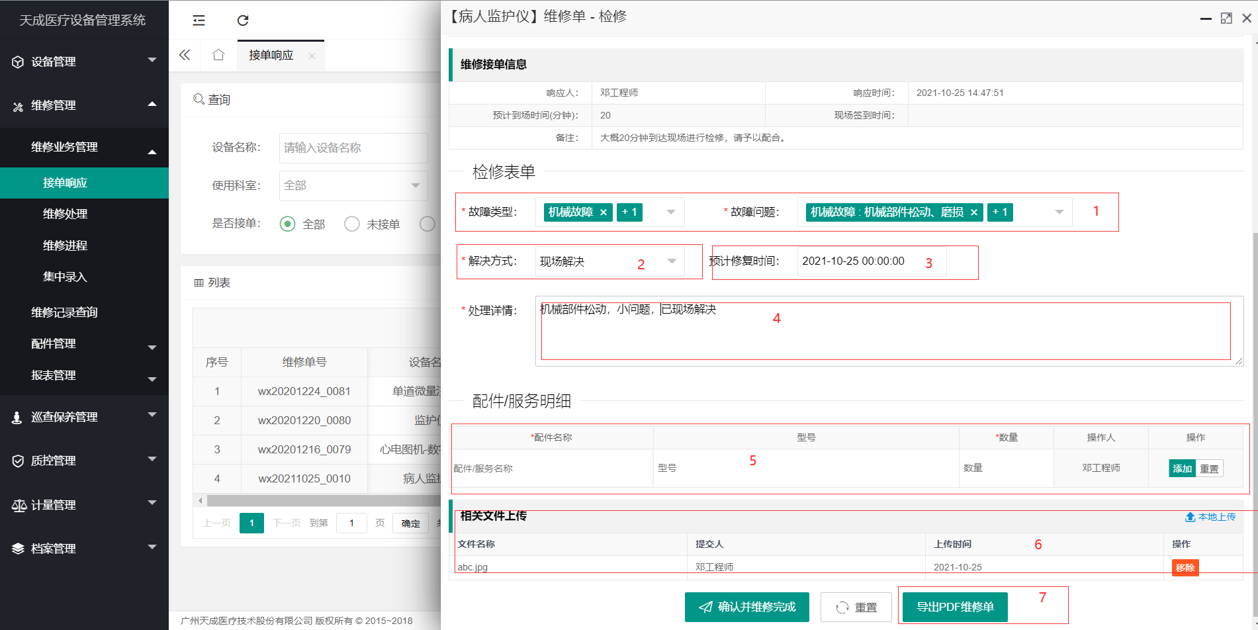Viewport: 1258px width, 630px height.
Task: Click the 设备管理 cube icon in sidebar
Action: (18, 62)
